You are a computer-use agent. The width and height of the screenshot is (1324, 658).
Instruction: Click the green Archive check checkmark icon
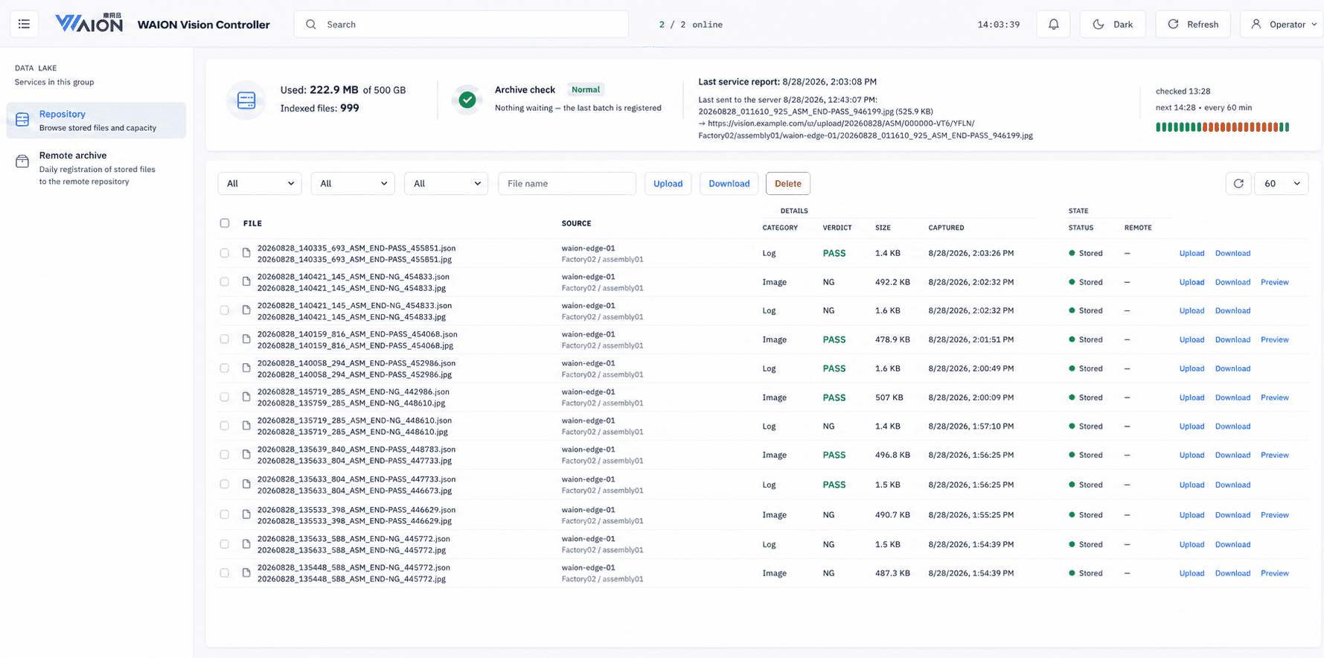click(467, 100)
